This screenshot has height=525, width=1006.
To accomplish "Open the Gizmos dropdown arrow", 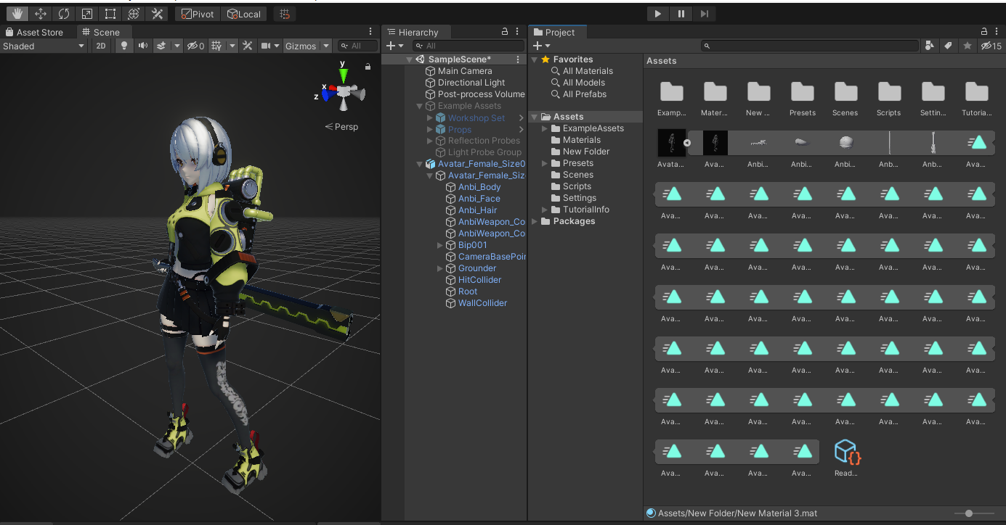I will coord(326,46).
